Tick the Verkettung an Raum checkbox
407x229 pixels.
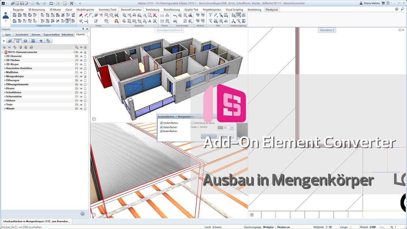point(192,123)
